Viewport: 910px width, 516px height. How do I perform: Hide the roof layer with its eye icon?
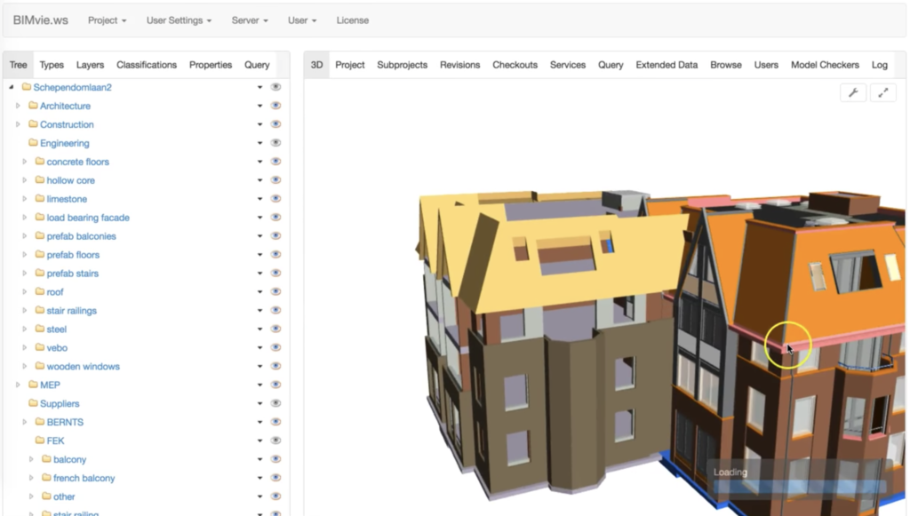coord(275,291)
